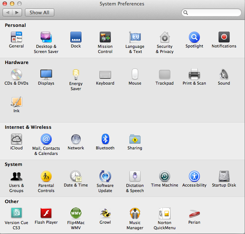
Task: Click the Show All button
Action: (x=40, y=13)
